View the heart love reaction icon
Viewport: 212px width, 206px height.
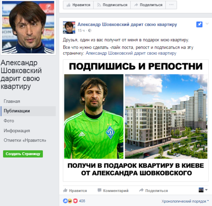[x=75, y=201]
